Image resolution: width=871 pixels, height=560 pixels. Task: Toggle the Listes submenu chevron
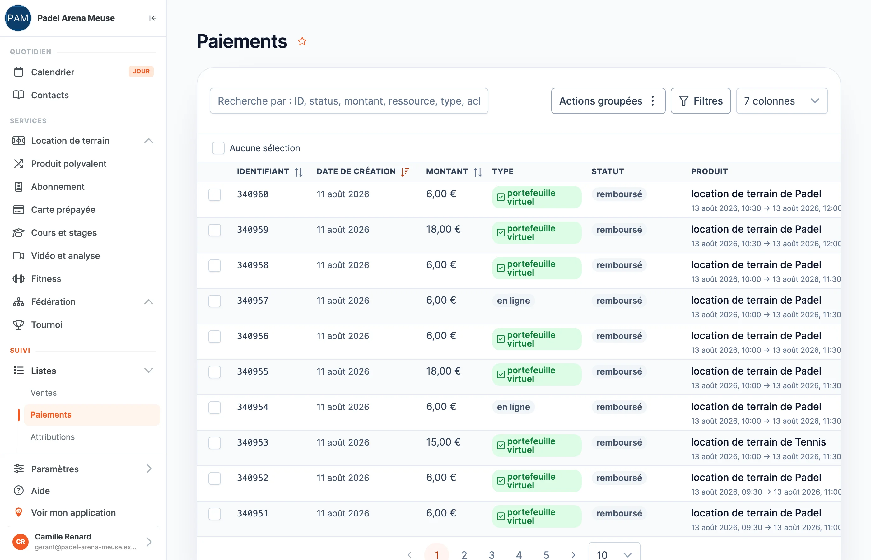pyautogui.click(x=148, y=371)
